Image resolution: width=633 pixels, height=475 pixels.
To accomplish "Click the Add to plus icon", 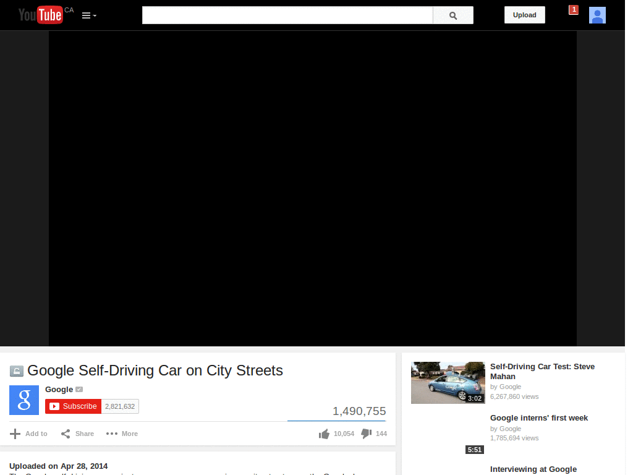I will click(x=14, y=434).
